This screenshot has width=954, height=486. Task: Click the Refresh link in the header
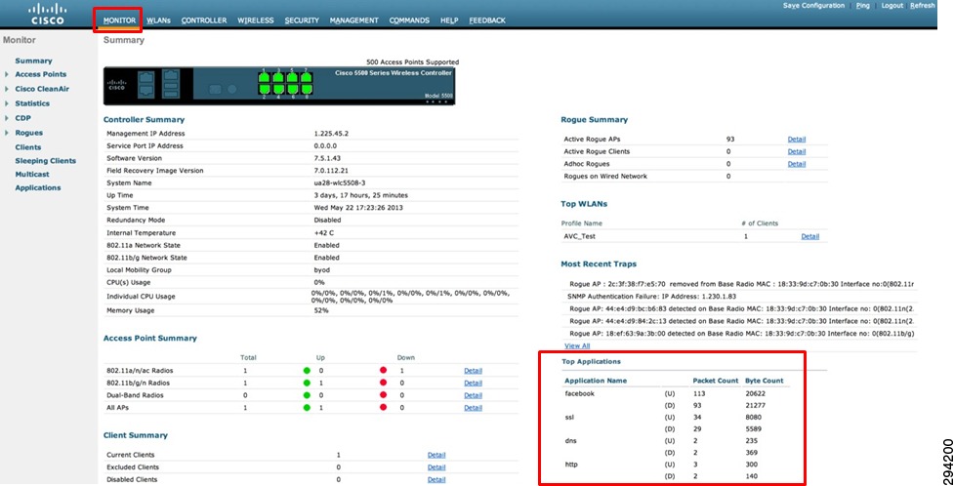(x=923, y=6)
